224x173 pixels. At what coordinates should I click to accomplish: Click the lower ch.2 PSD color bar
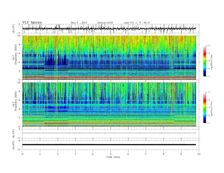pos(204,107)
